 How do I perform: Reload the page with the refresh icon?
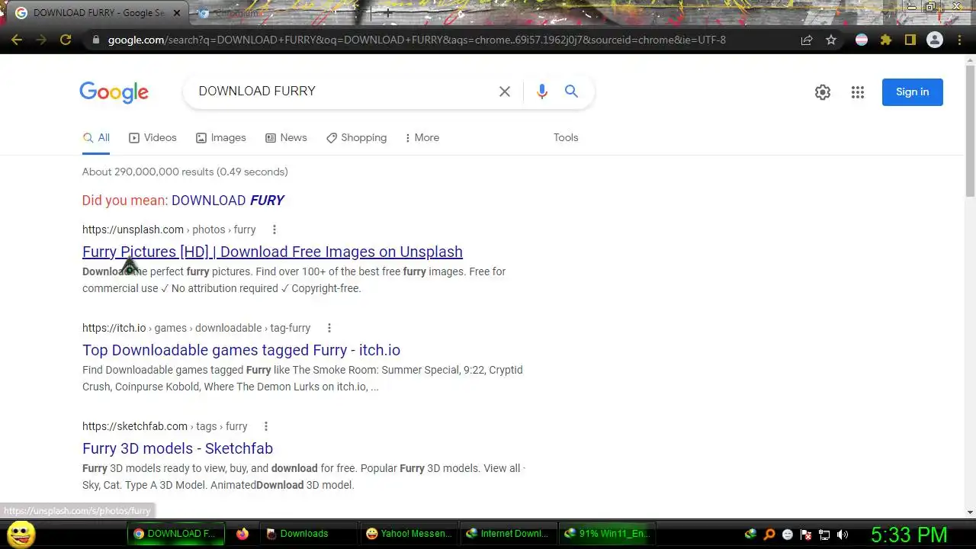[66, 40]
